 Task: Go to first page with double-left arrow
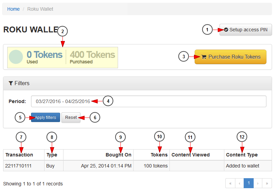[x=230, y=183]
